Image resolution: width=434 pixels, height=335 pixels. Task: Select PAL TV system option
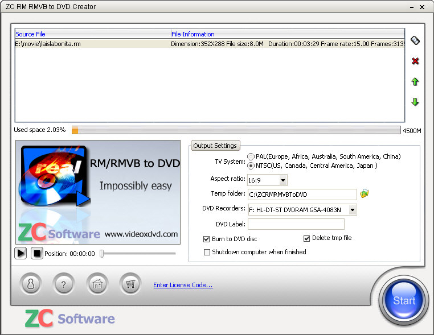[x=251, y=156]
